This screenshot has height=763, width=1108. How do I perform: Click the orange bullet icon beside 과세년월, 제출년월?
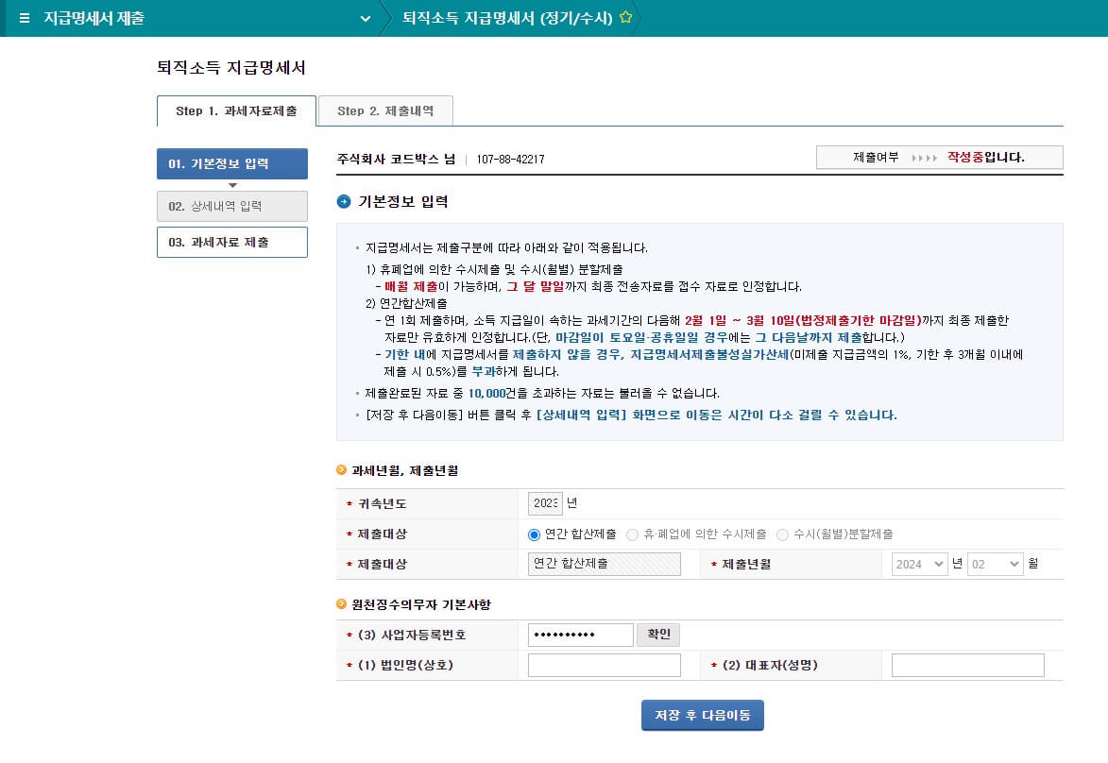342,470
